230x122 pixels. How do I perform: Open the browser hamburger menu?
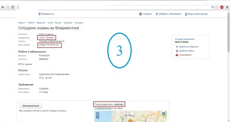point(227,7)
